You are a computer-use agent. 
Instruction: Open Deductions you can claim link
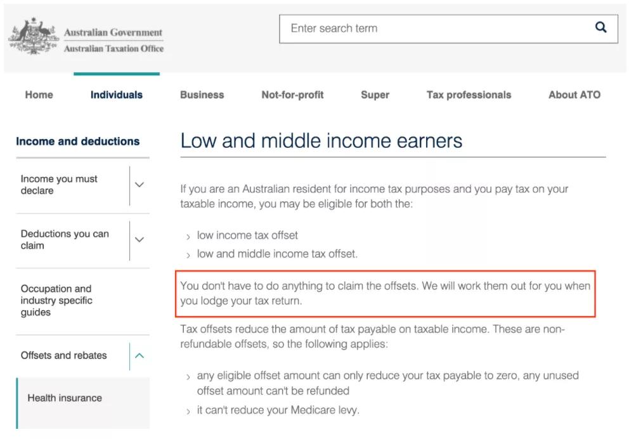(x=65, y=239)
